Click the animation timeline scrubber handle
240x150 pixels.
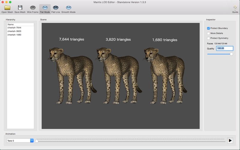(37, 141)
